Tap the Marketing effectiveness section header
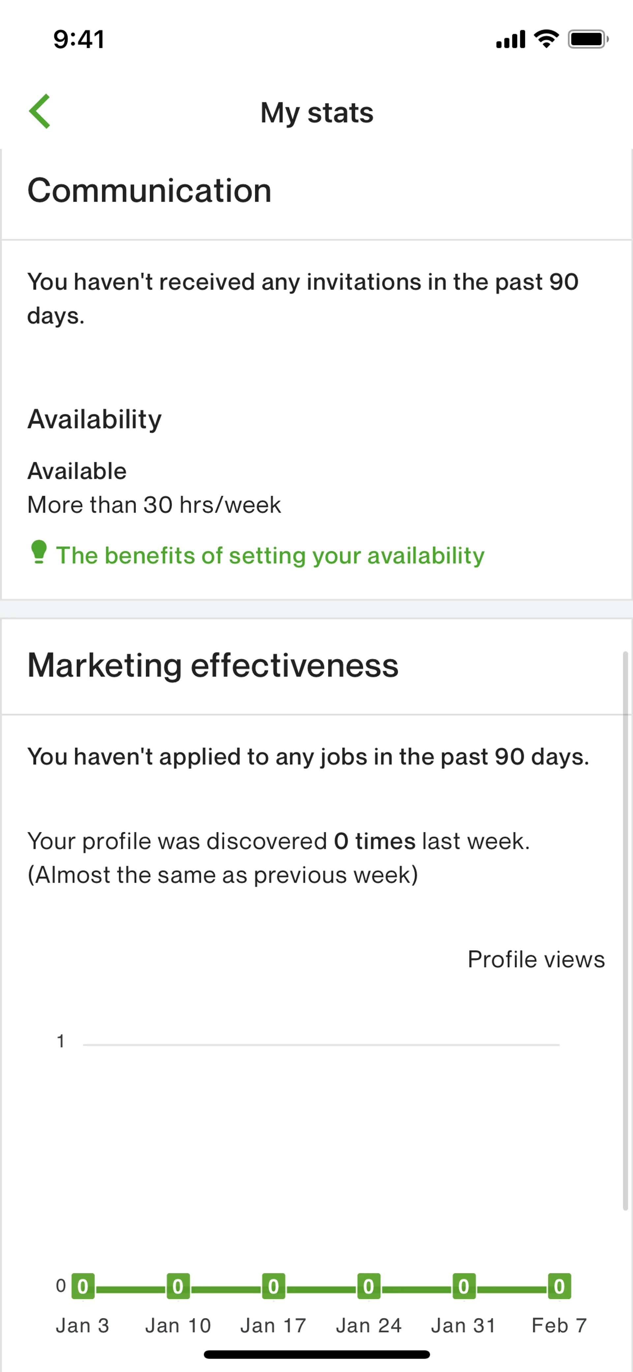This screenshot has width=633, height=1372. click(213, 665)
